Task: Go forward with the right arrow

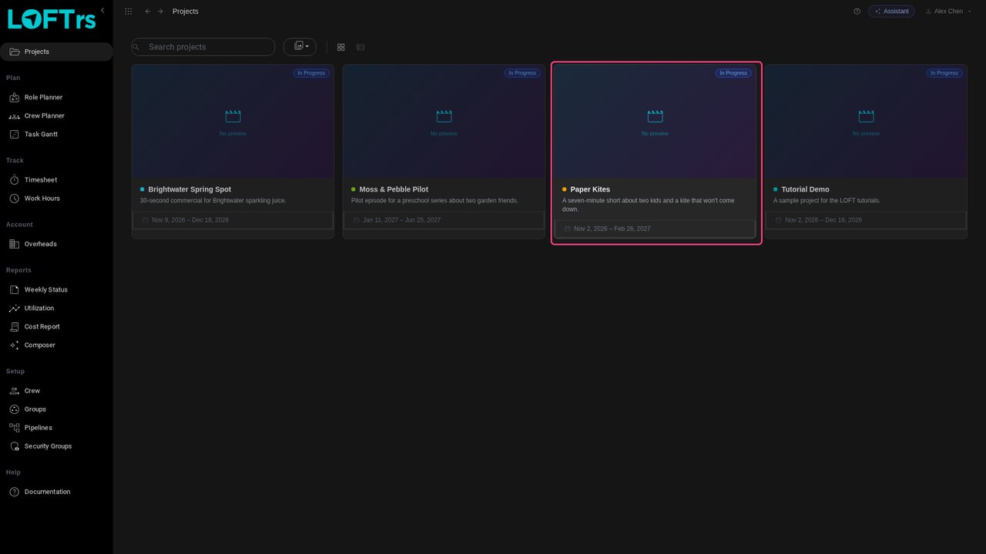Action: (x=160, y=12)
